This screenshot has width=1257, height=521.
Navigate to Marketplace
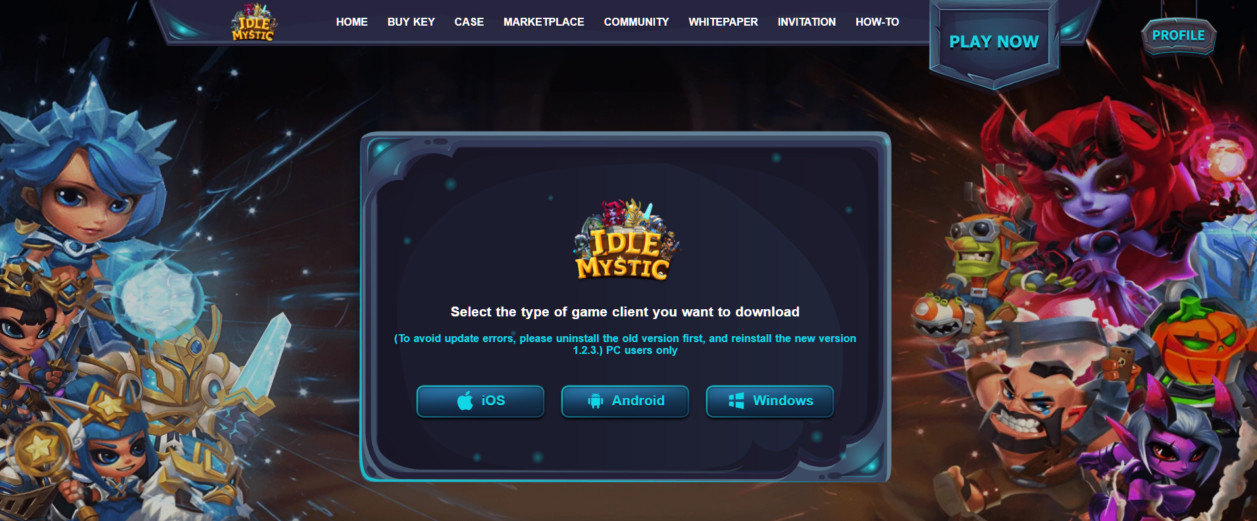coord(544,22)
